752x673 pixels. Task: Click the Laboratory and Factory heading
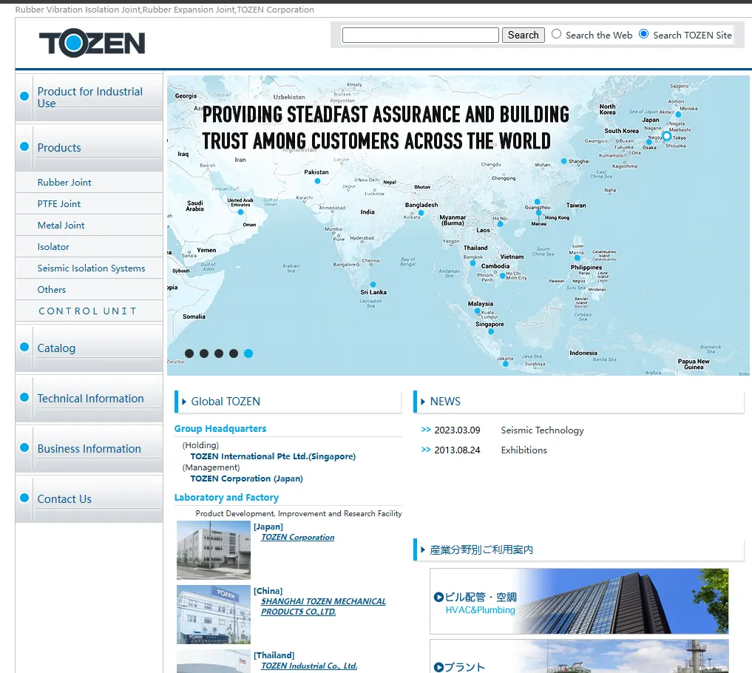pos(226,498)
